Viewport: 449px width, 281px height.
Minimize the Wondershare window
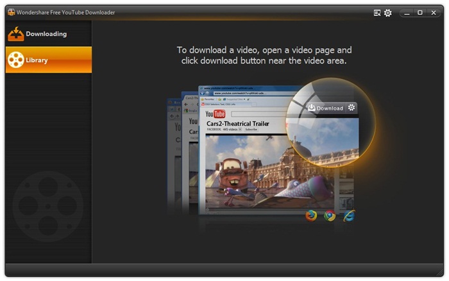pos(407,13)
